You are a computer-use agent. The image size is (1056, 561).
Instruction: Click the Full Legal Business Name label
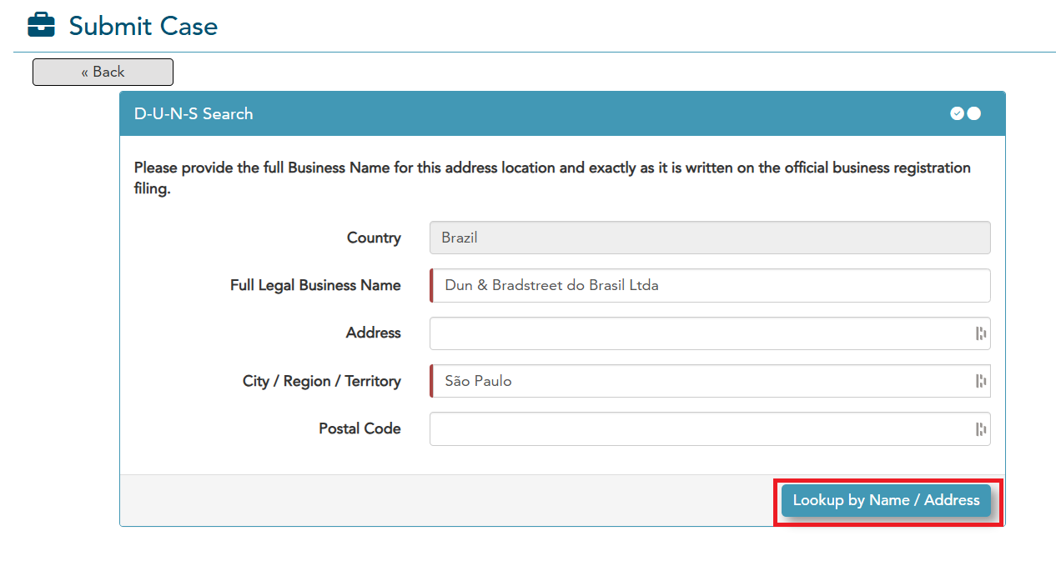315,285
